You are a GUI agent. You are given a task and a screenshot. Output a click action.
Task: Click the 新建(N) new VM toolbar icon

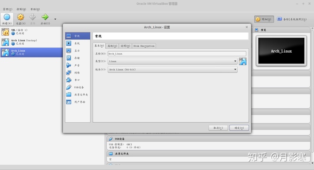click(7, 17)
